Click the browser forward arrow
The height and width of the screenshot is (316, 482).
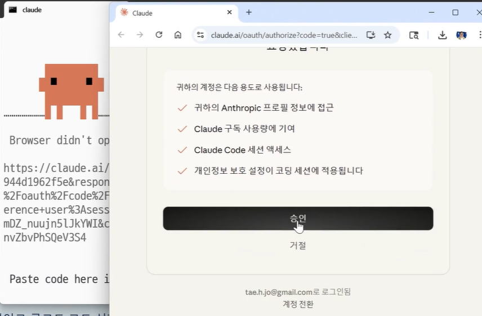click(140, 35)
